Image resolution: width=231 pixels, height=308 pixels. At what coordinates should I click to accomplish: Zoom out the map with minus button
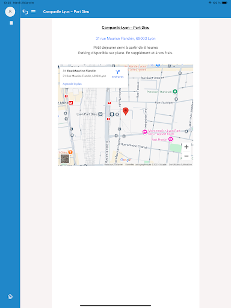pos(186,156)
